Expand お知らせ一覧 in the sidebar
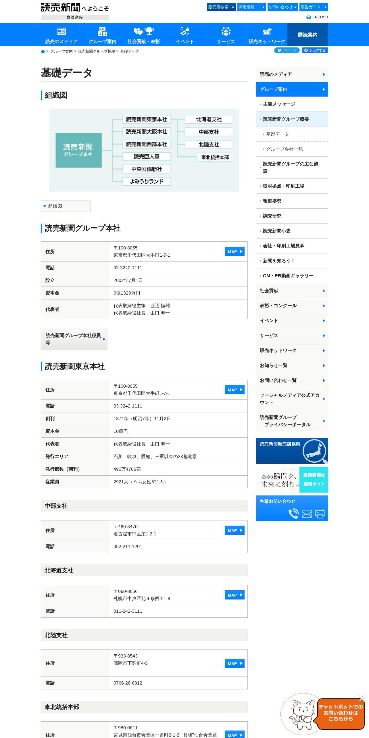Viewport: 369px width, 738px height. (x=292, y=365)
